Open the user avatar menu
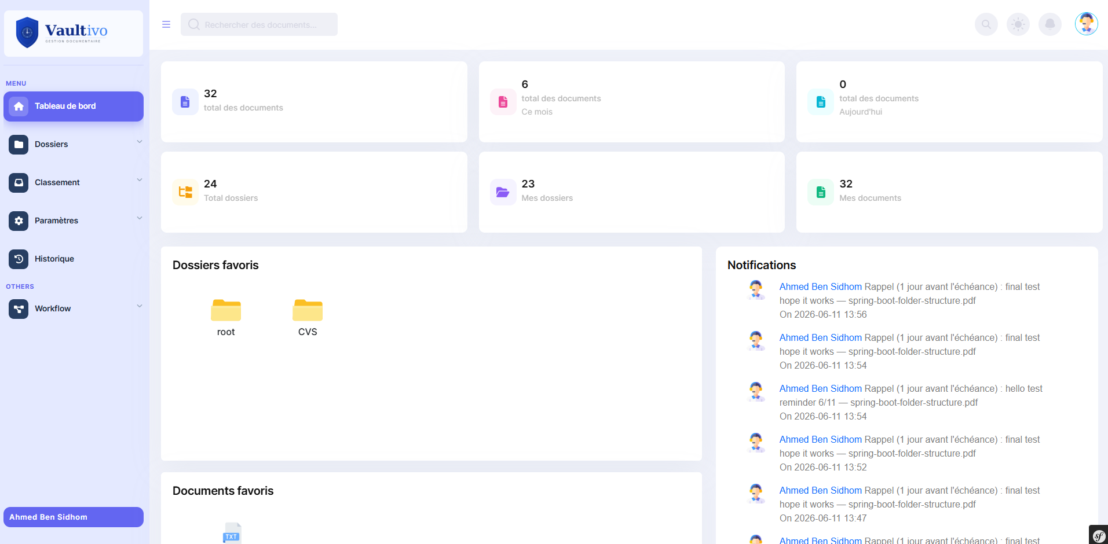The height and width of the screenshot is (544, 1108). (x=1086, y=24)
